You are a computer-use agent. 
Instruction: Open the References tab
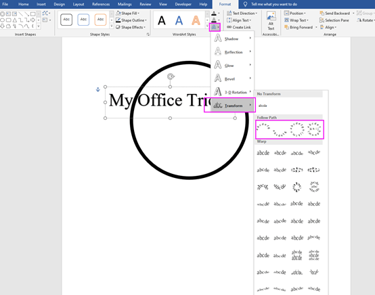[101, 4]
